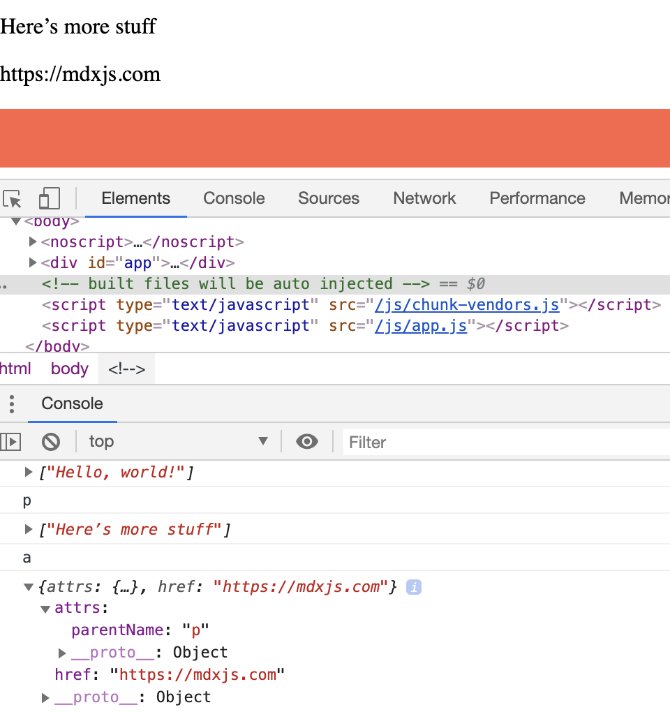The height and width of the screenshot is (712, 670).
Task: Click the console log line 'a'
Action: 27,557
